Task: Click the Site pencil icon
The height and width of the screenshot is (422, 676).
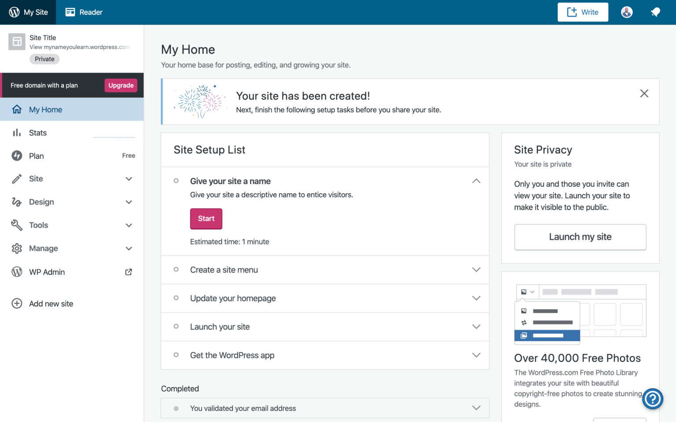Action: (17, 179)
